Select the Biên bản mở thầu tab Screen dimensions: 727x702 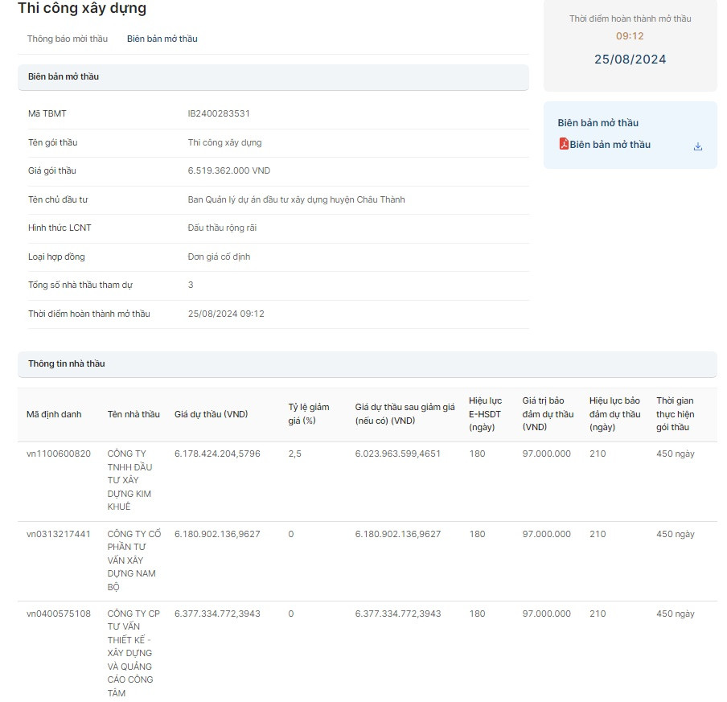tap(162, 39)
